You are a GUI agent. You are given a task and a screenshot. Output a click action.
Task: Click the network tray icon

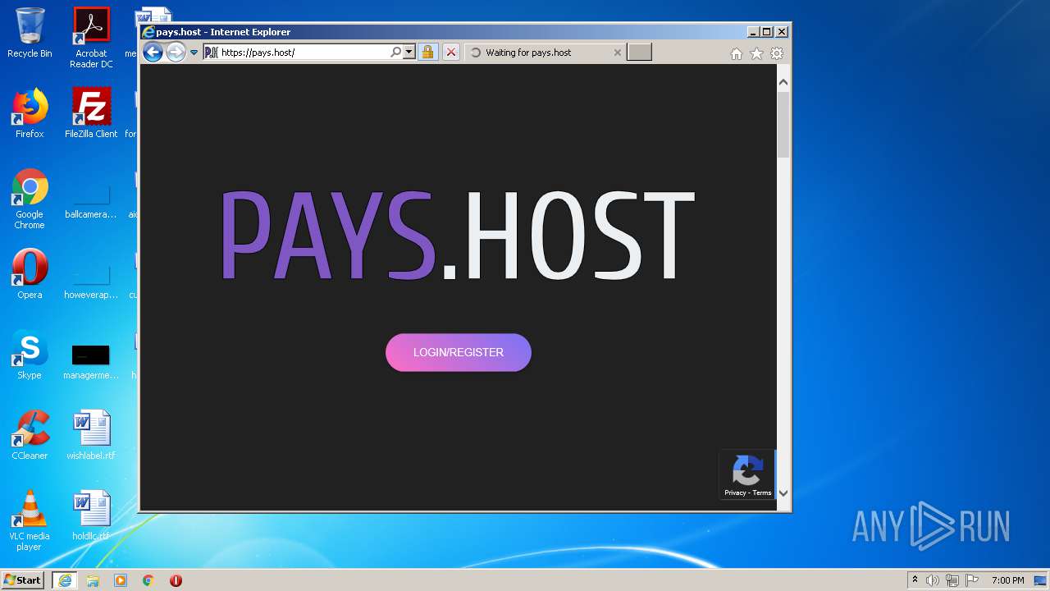pyautogui.click(x=952, y=580)
